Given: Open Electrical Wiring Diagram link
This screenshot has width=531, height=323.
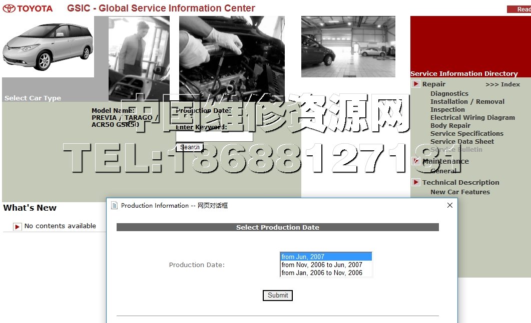Looking at the screenshot, I should click(x=473, y=118).
